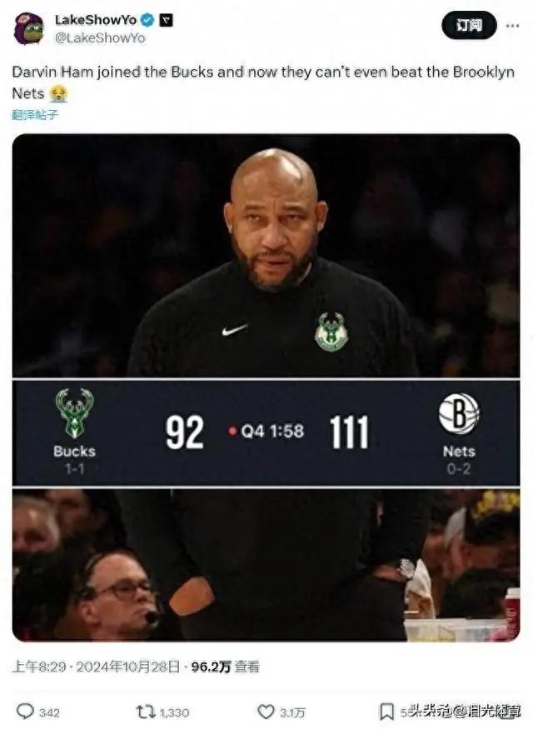Image resolution: width=533 pixels, height=729 pixels.
Task: Click the Bucks logo in scoreboard
Action: coord(74,413)
